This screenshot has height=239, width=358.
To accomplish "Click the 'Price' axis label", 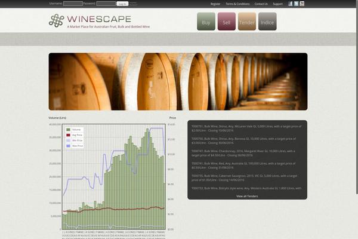I will pyautogui.click(x=172, y=118).
